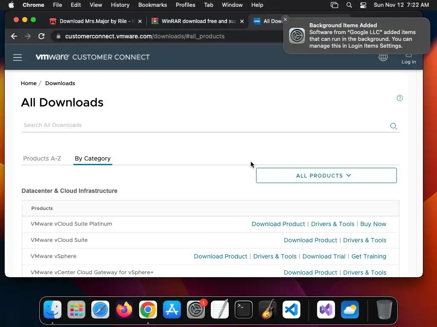Click the Log in user icon

click(408, 55)
